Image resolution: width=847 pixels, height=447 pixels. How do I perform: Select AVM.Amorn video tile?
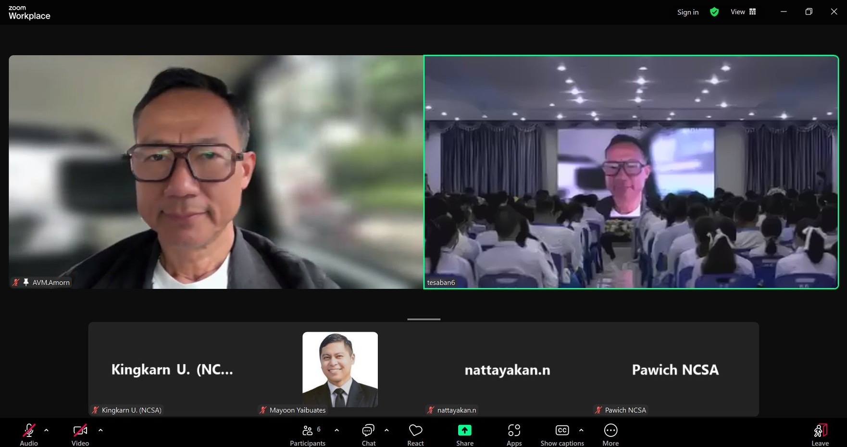pos(216,172)
